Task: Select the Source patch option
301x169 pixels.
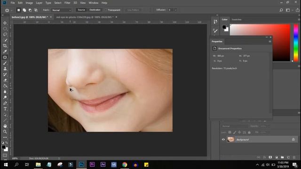Action: pos(81,10)
